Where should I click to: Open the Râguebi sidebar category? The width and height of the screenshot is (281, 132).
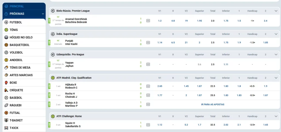coord(24,105)
